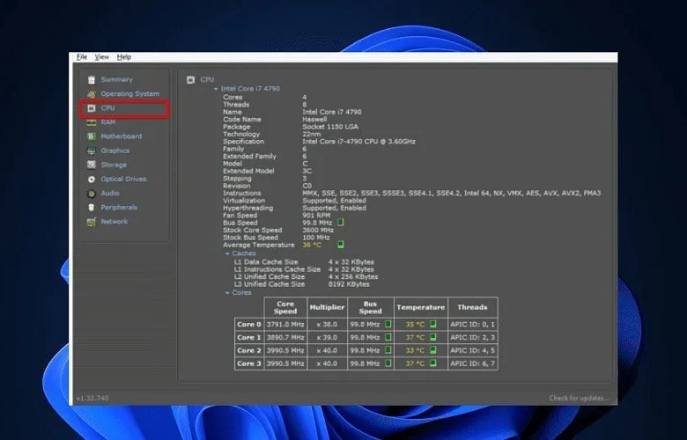Click Core 3 bus speed green indicator

tap(388, 363)
